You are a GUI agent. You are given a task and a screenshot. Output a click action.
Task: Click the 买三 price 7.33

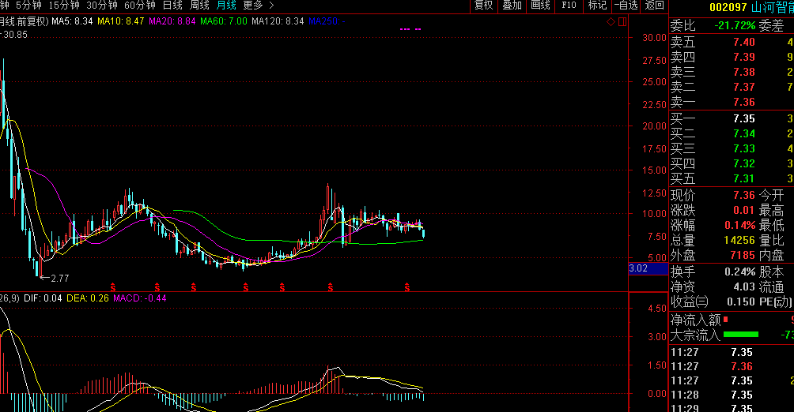[x=744, y=148]
